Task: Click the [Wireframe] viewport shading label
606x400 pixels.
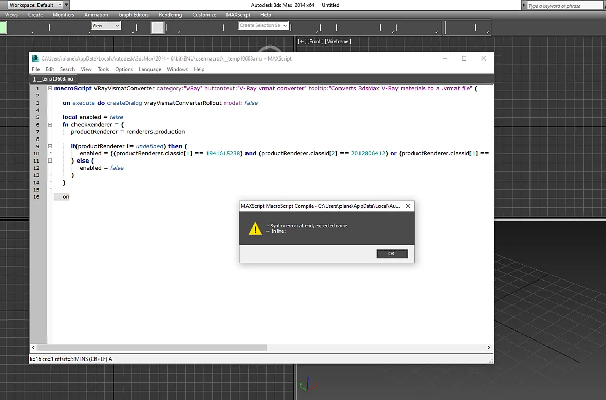Action: coord(338,42)
